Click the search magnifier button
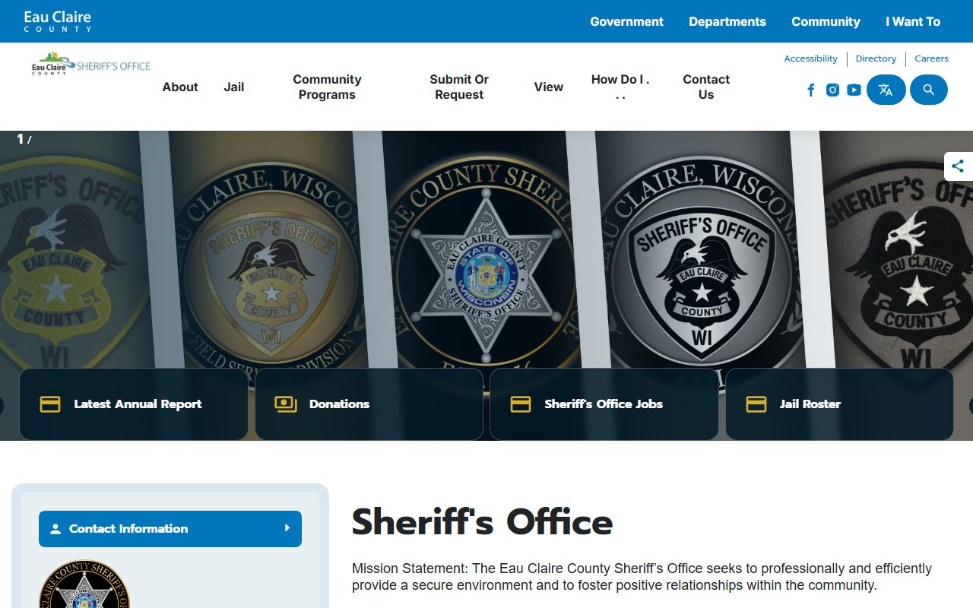The height and width of the screenshot is (608, 973). point(928,90)
